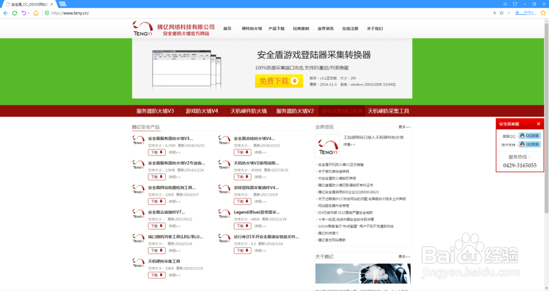This screenshot has width=549, height=291.
Task: Download 天机硬防采集工具 via 下载 button
Action: coord(156,275)
